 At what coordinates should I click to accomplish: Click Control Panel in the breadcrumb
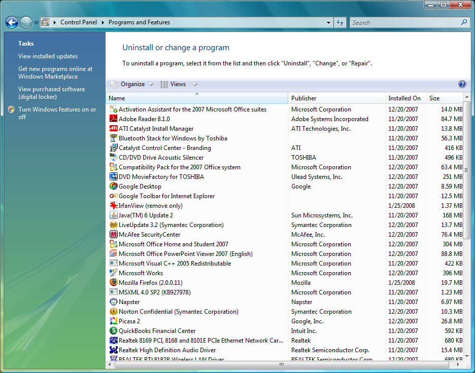pos(79,22)
